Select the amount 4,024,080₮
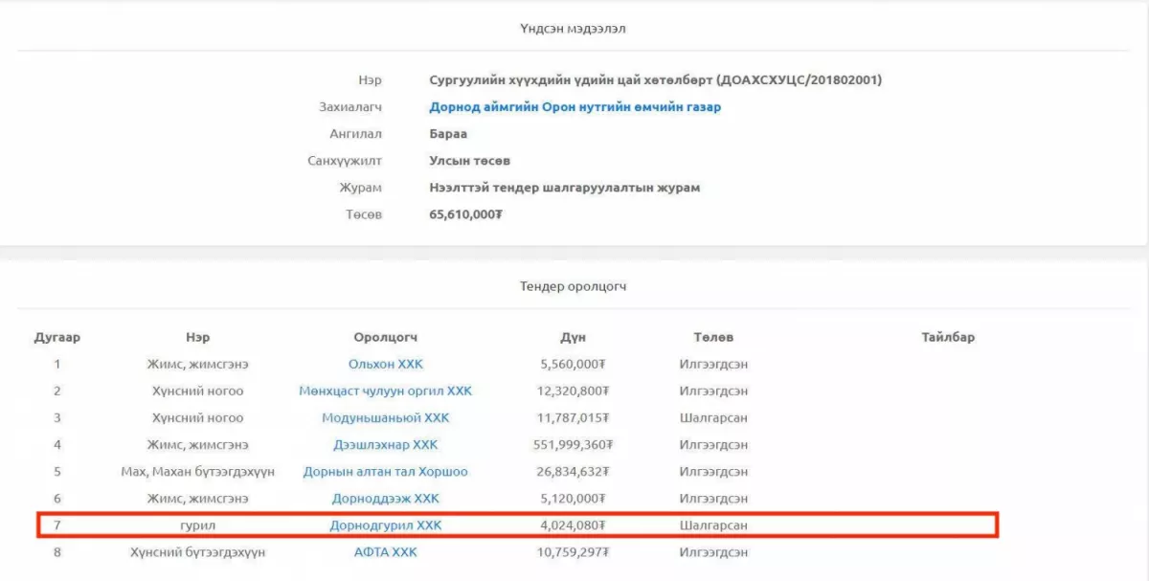Image resolution: width=1149 pixels, height=581 pixels. (574, 525)
